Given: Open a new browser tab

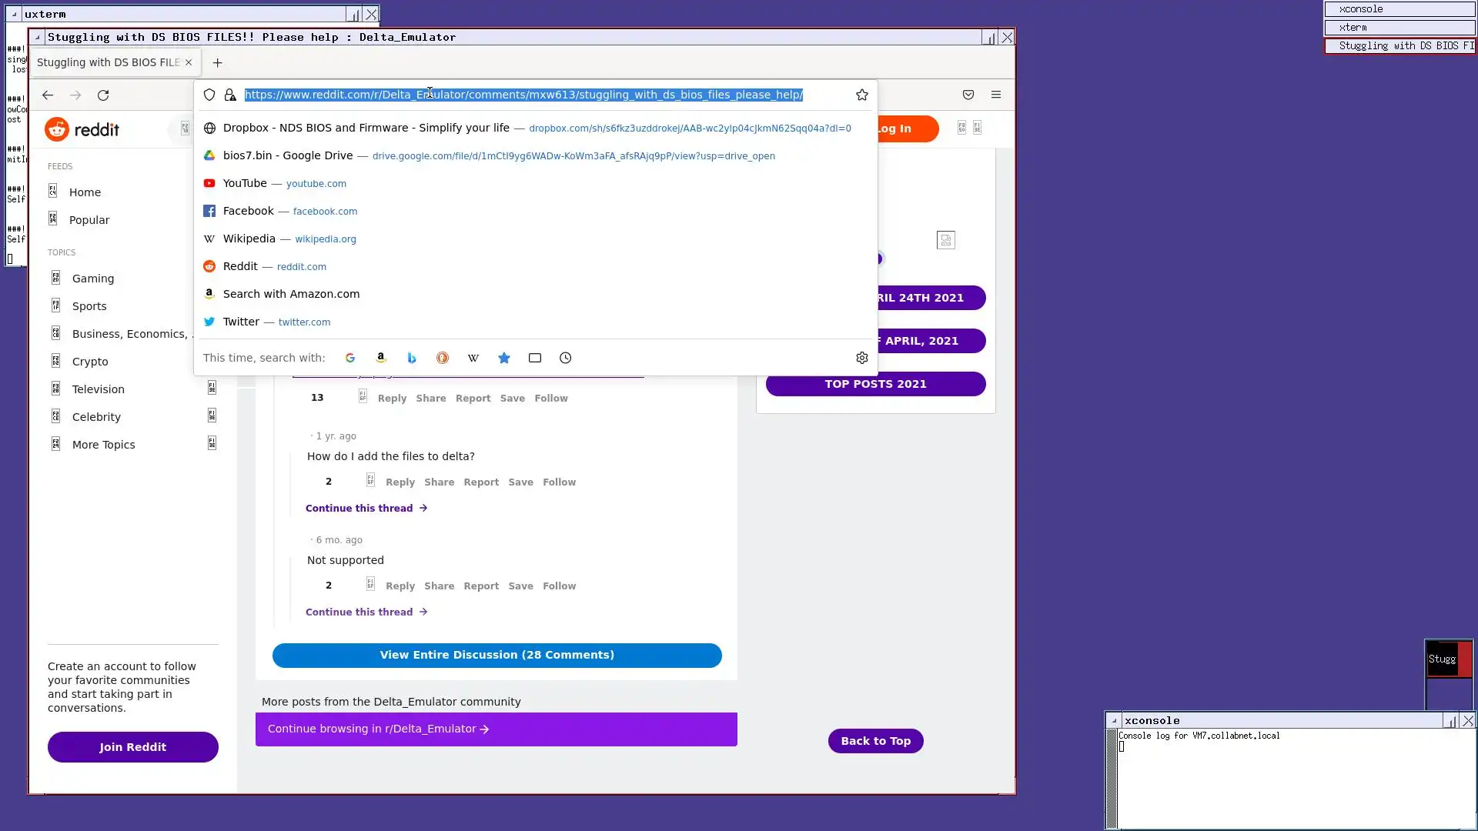Looking at the screenshot, I should 217,62.
